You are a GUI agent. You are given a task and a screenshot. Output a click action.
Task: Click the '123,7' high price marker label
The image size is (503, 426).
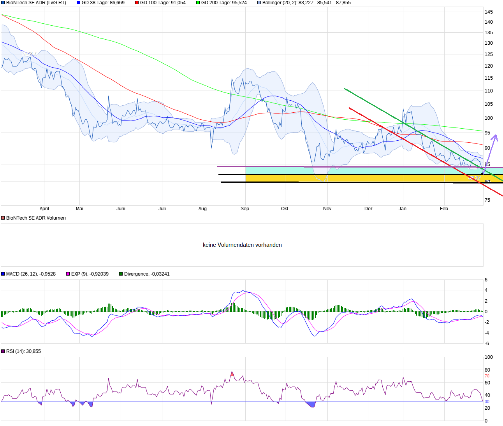coord(30,54)
